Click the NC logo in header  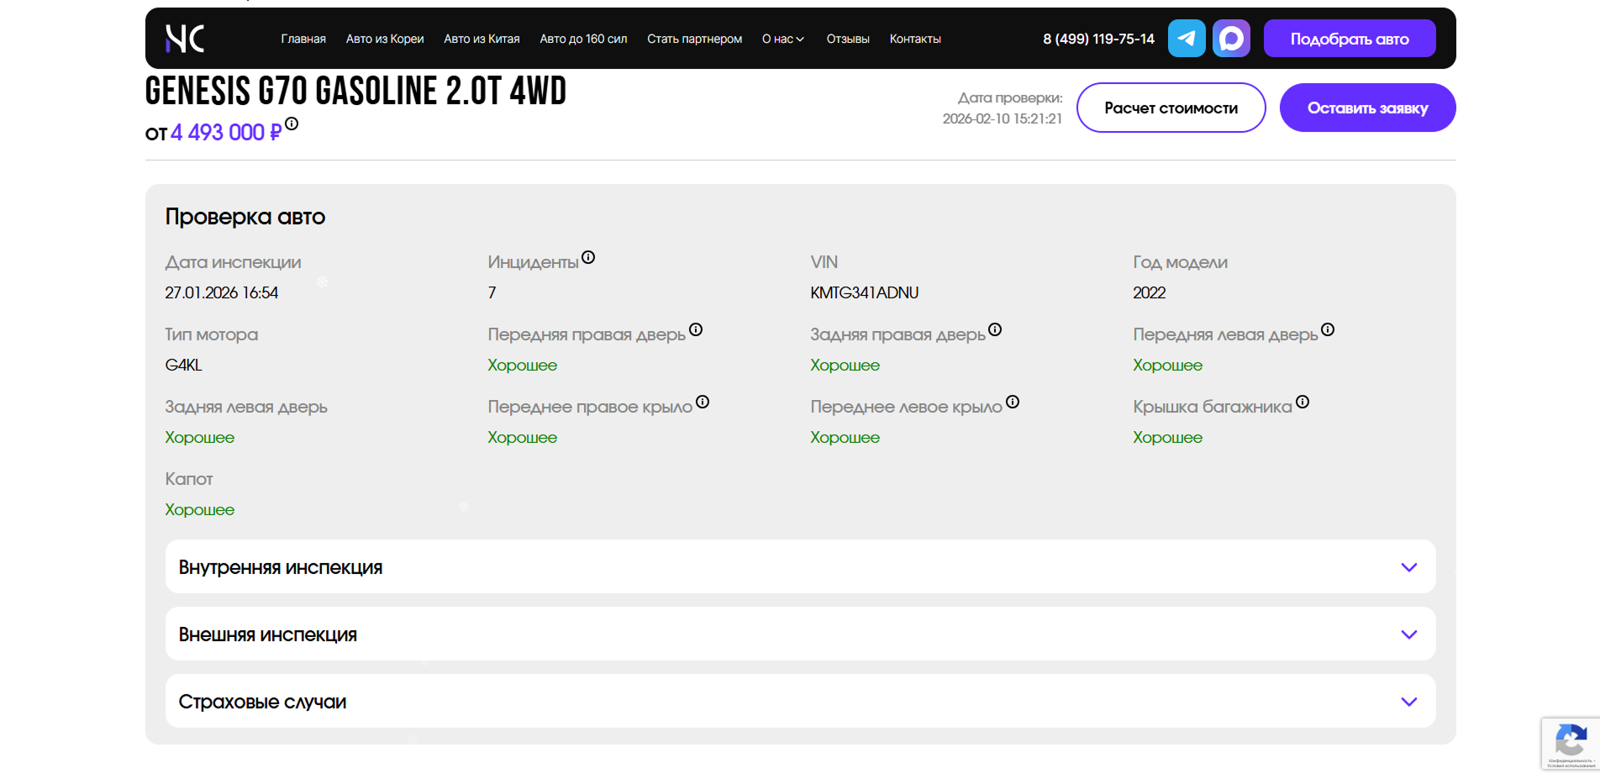(x=185, y=39)
